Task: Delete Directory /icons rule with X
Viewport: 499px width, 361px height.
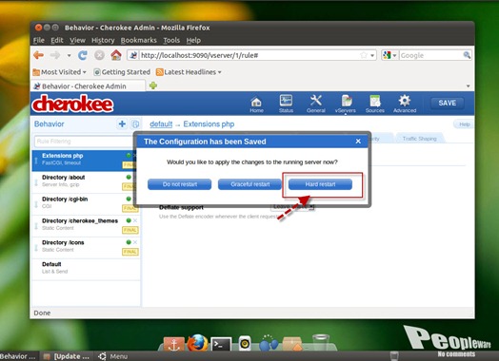Action: click(x=135, y=242)
